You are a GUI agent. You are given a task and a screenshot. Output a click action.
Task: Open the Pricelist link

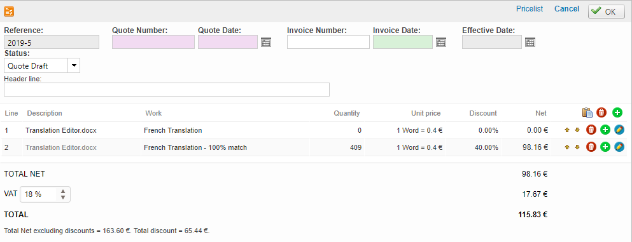(x=530, y=9)
